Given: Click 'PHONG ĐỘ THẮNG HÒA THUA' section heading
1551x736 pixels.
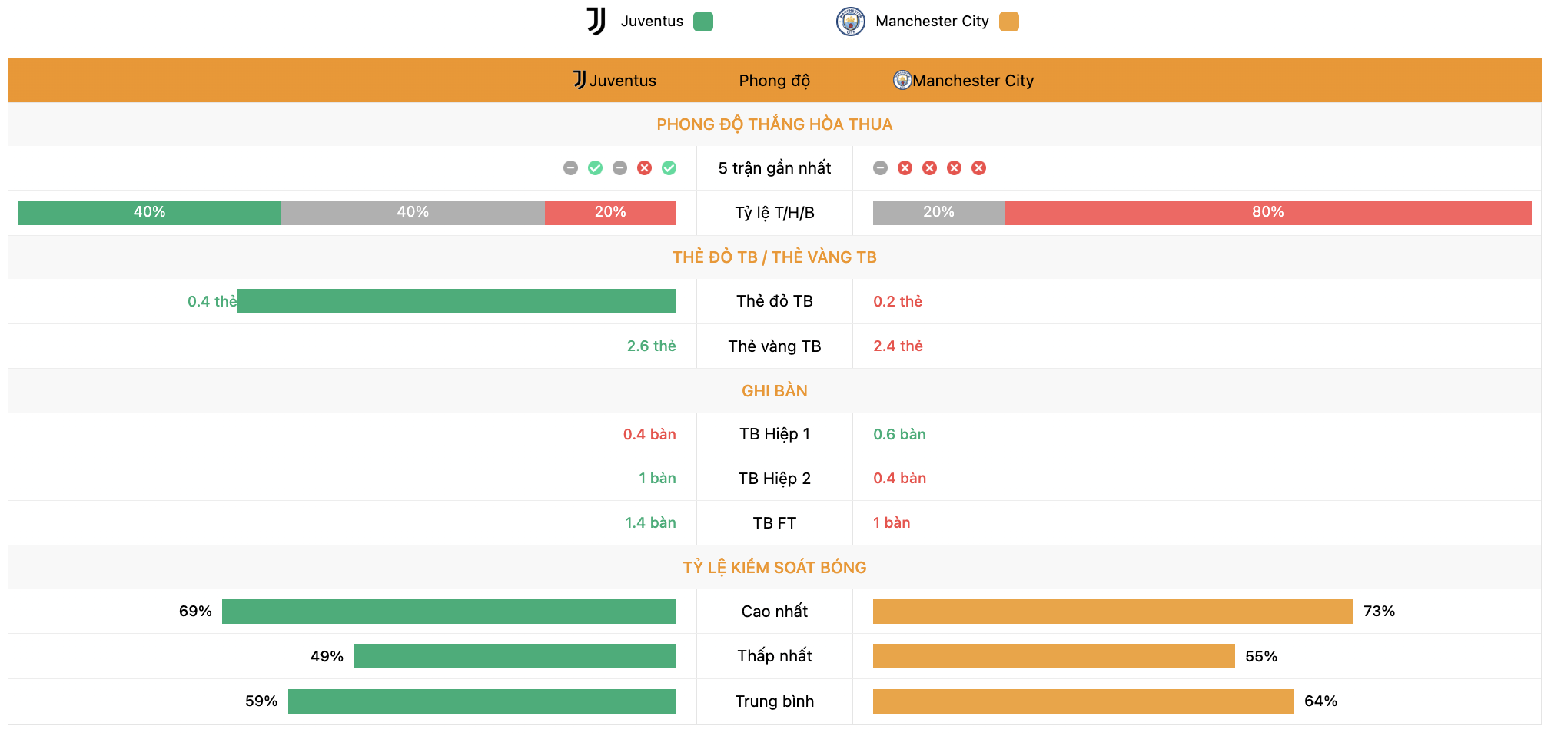Looking at the screenshot, I should (775, 124).
